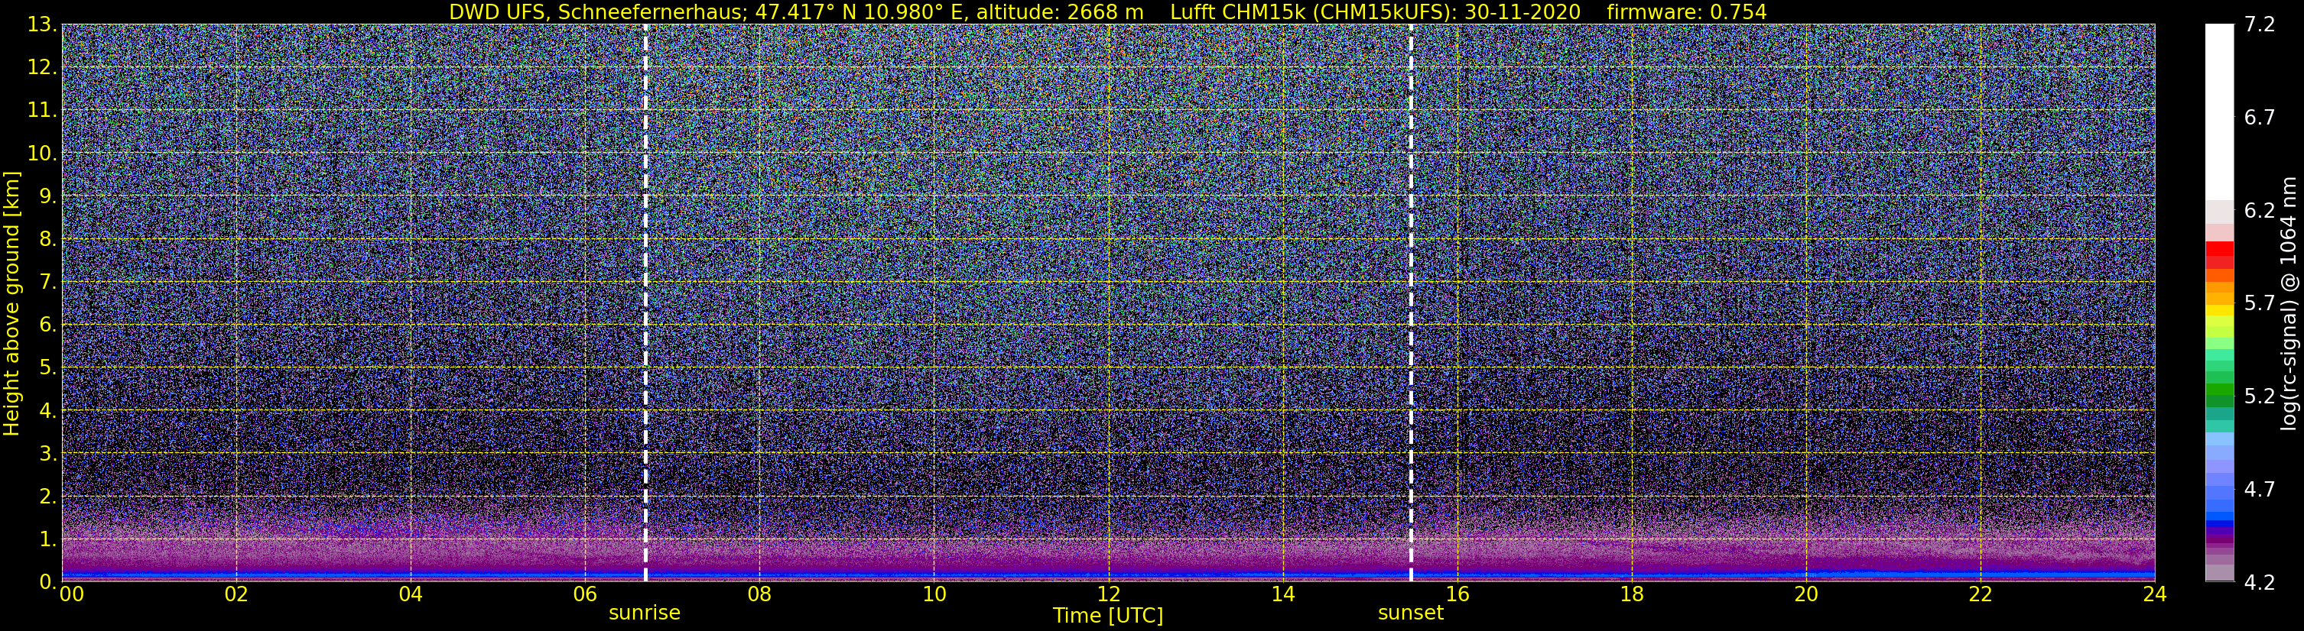Click the time axis tick label 24
The image size is (2304, 631).
[x=2155, y=594]
